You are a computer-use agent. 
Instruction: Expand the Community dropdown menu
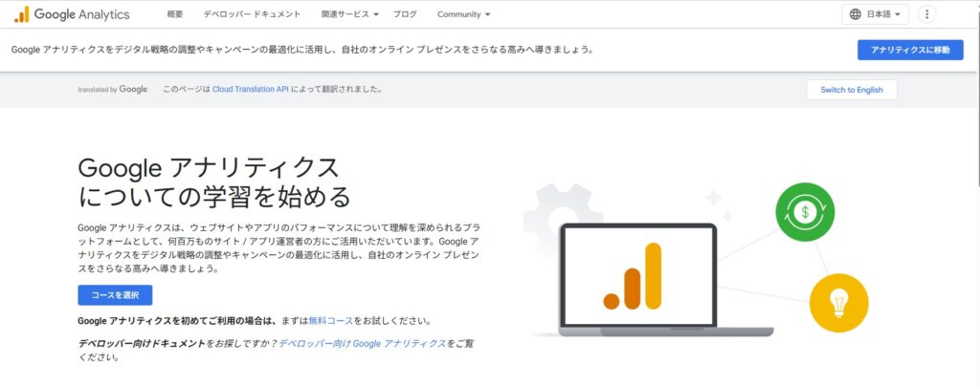click(464, 14)
